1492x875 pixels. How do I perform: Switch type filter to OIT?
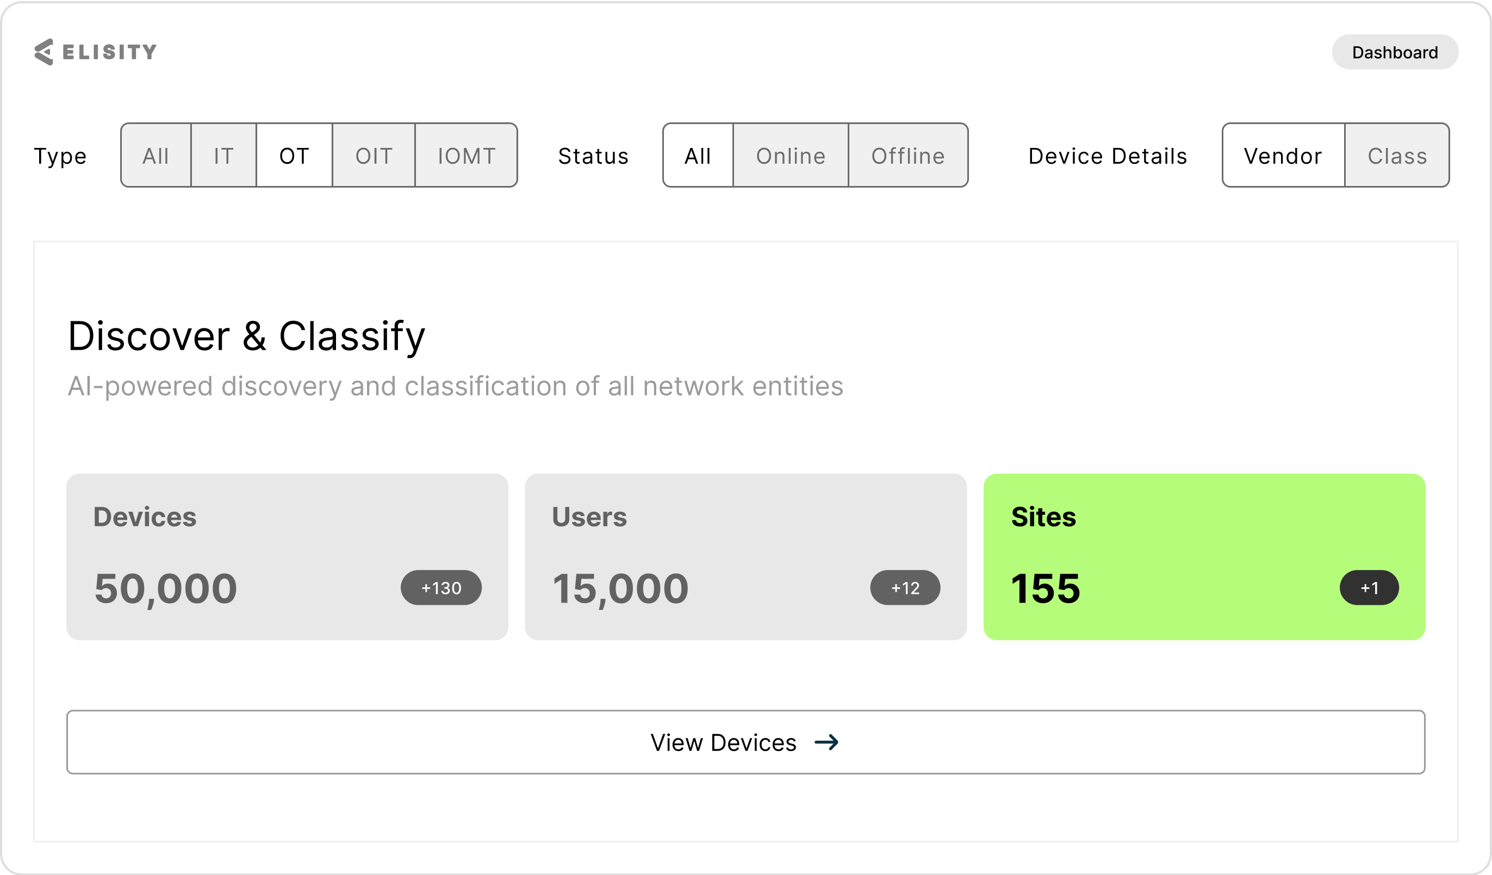[374, 156]
